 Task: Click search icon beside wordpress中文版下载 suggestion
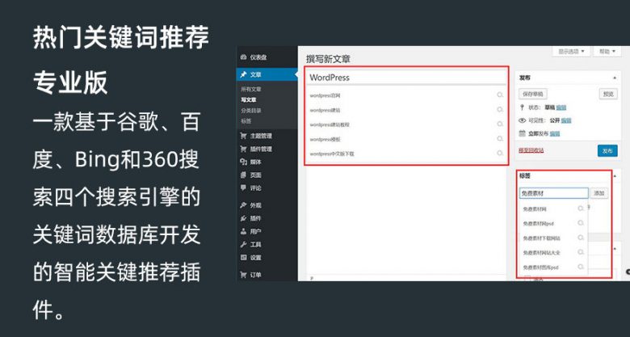(500, 153)
